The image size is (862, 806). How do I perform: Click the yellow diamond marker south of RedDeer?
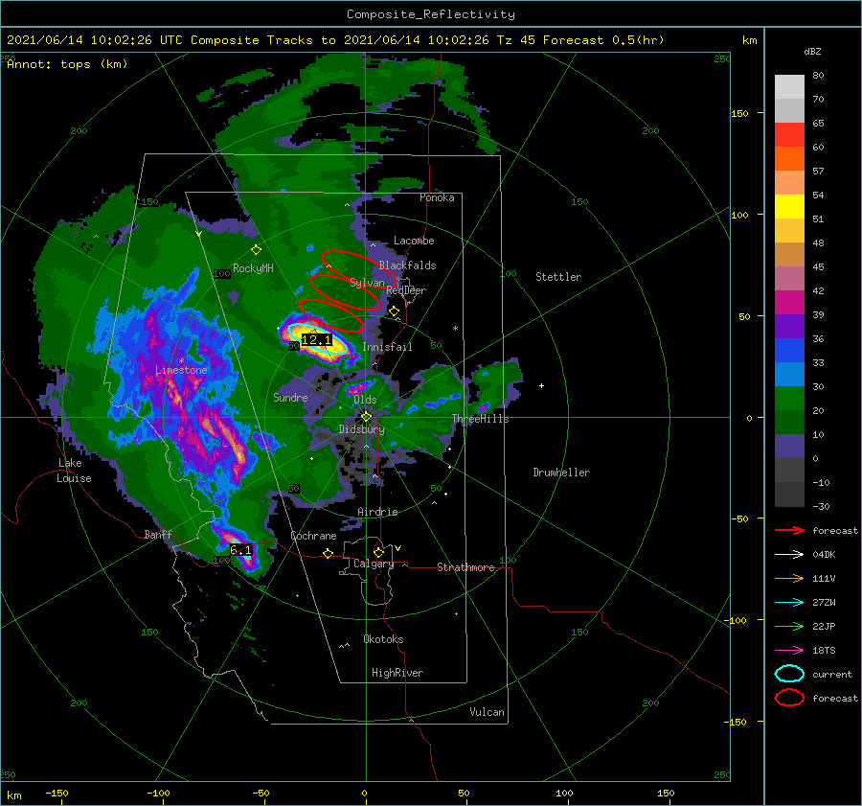click(394, 311)
